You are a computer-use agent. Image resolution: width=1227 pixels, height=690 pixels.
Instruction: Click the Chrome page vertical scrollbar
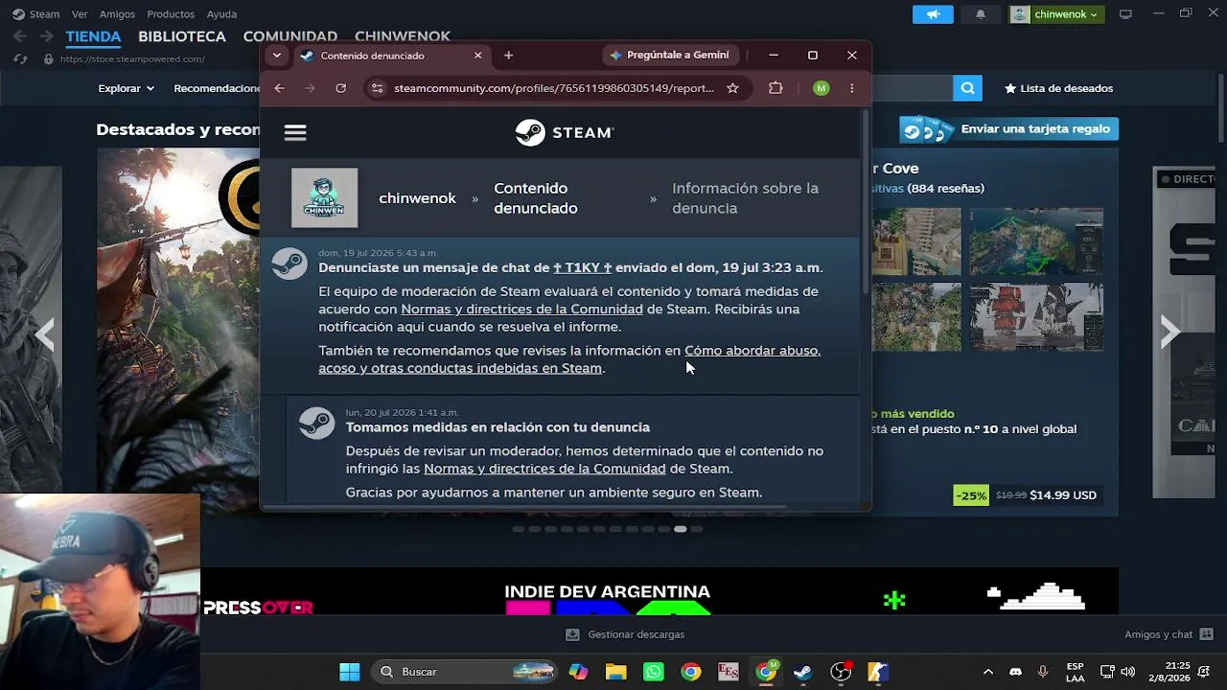866,201
